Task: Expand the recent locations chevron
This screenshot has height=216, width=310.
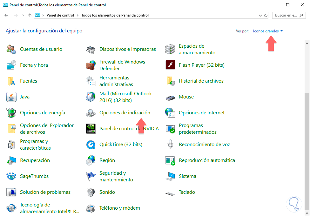Action: tap(23, 15)
